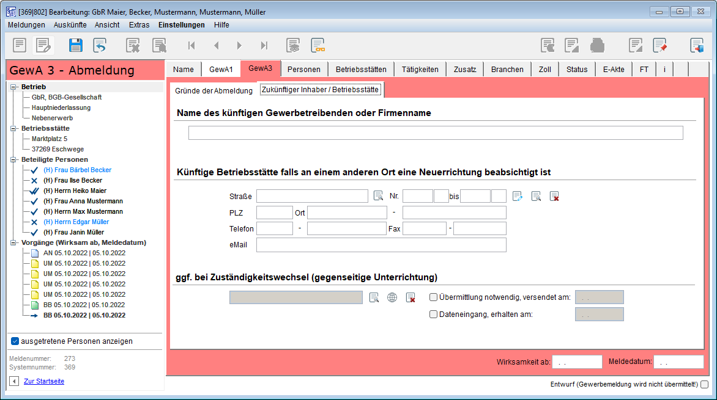This screenshot has height=400, width=717.
Task: Toggle the Entwurf draft checkbox
Action: pos(705,385)
